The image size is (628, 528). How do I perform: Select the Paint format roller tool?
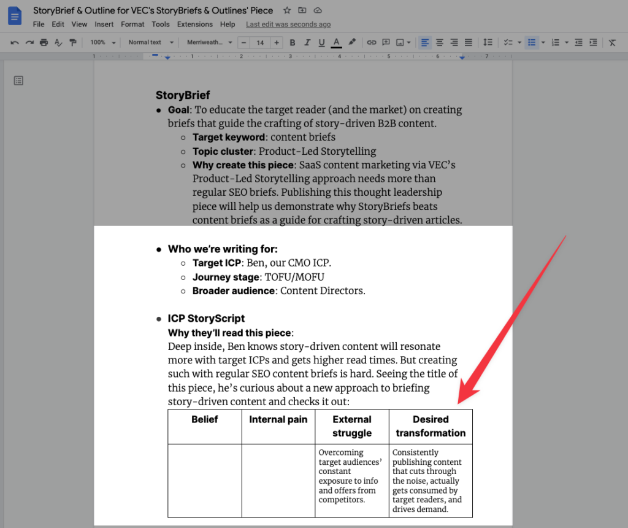point(72,42)
